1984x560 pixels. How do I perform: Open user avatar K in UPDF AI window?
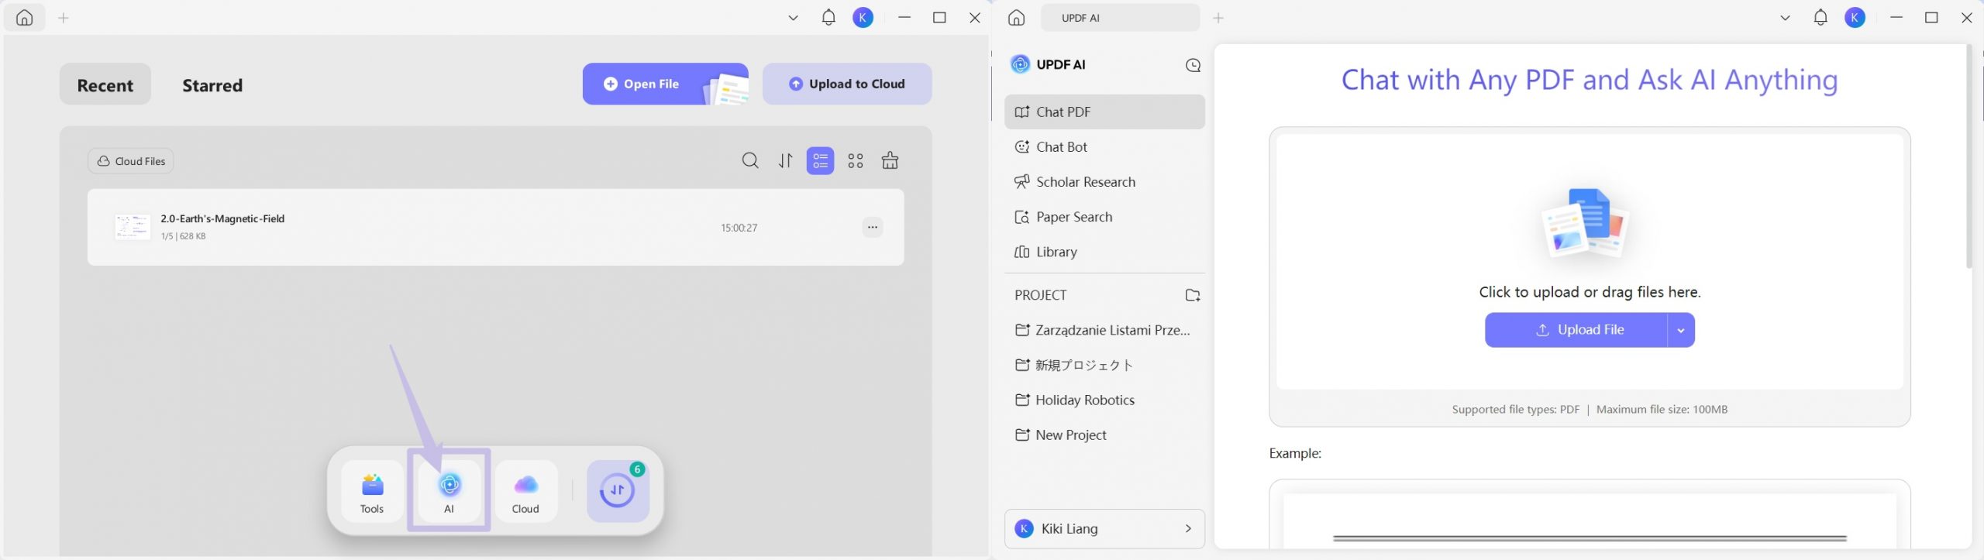(1855, 18)
